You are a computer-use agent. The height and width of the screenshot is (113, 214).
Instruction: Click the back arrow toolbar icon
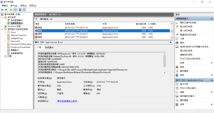[x=2, y=10]
